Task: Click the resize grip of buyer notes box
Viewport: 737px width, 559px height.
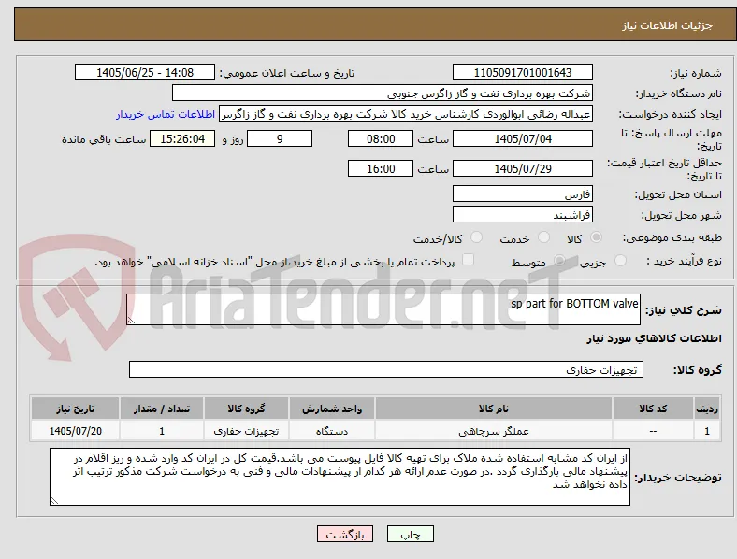Action: 54,501
